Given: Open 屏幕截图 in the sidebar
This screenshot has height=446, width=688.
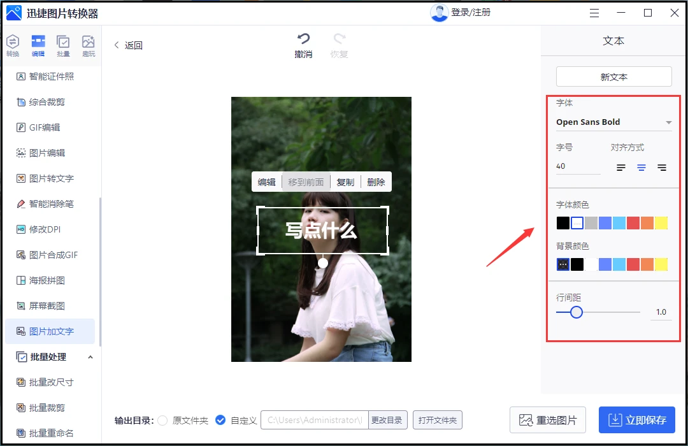Looking at the screenshot, I should coord(50,306).
